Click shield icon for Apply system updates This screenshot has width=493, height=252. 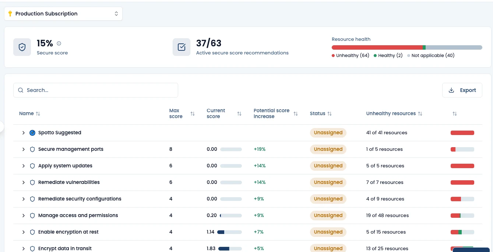(x=32, y=166)
